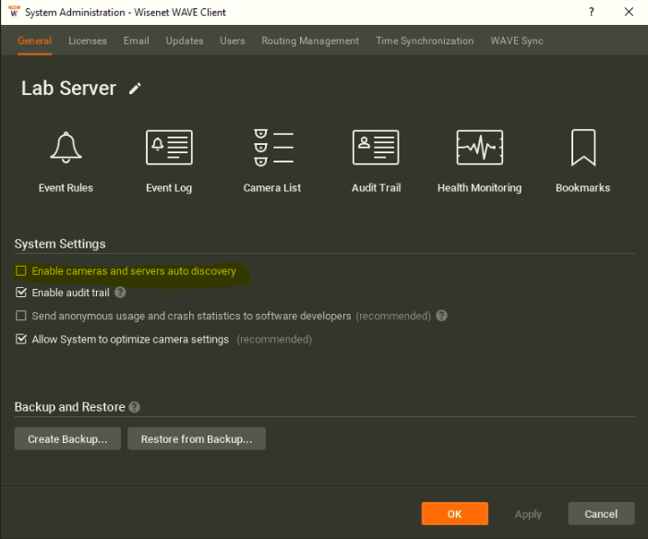Screen dimensions: 648x539
Task: Switch to the General tab
Action: click(x=35, y=41)
